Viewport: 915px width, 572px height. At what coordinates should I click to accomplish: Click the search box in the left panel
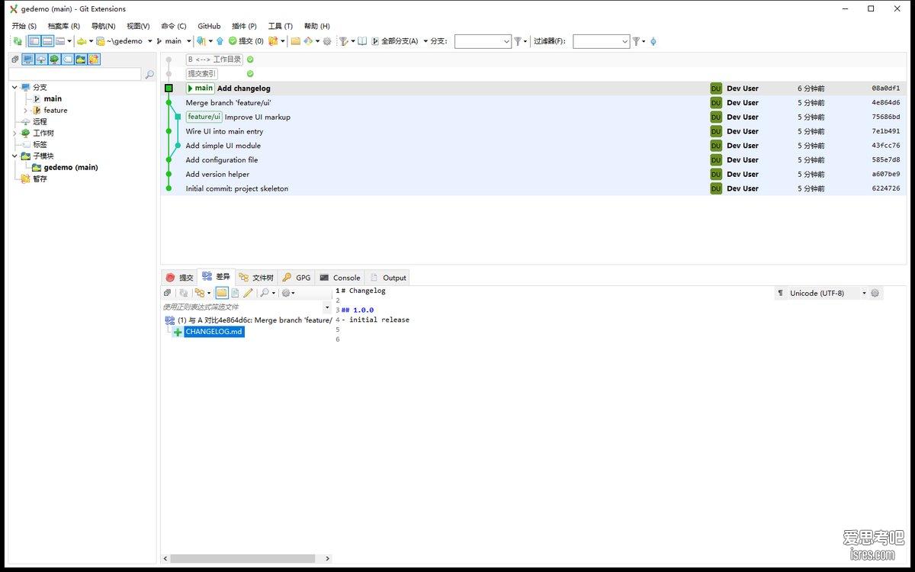(75, 74)
